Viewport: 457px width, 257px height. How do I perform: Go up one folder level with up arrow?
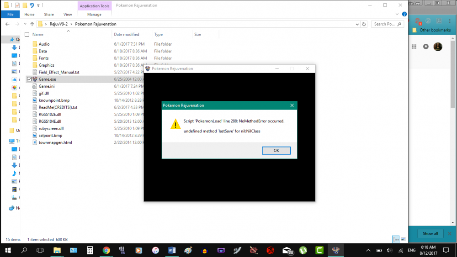(x=32, y=24)
